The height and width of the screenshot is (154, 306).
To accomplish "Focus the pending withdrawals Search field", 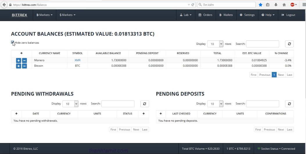I will pos(118,104).
